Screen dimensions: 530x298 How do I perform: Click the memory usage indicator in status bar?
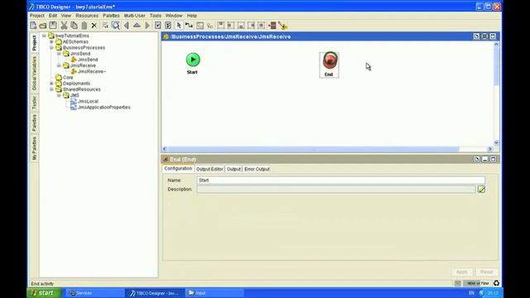478,283
